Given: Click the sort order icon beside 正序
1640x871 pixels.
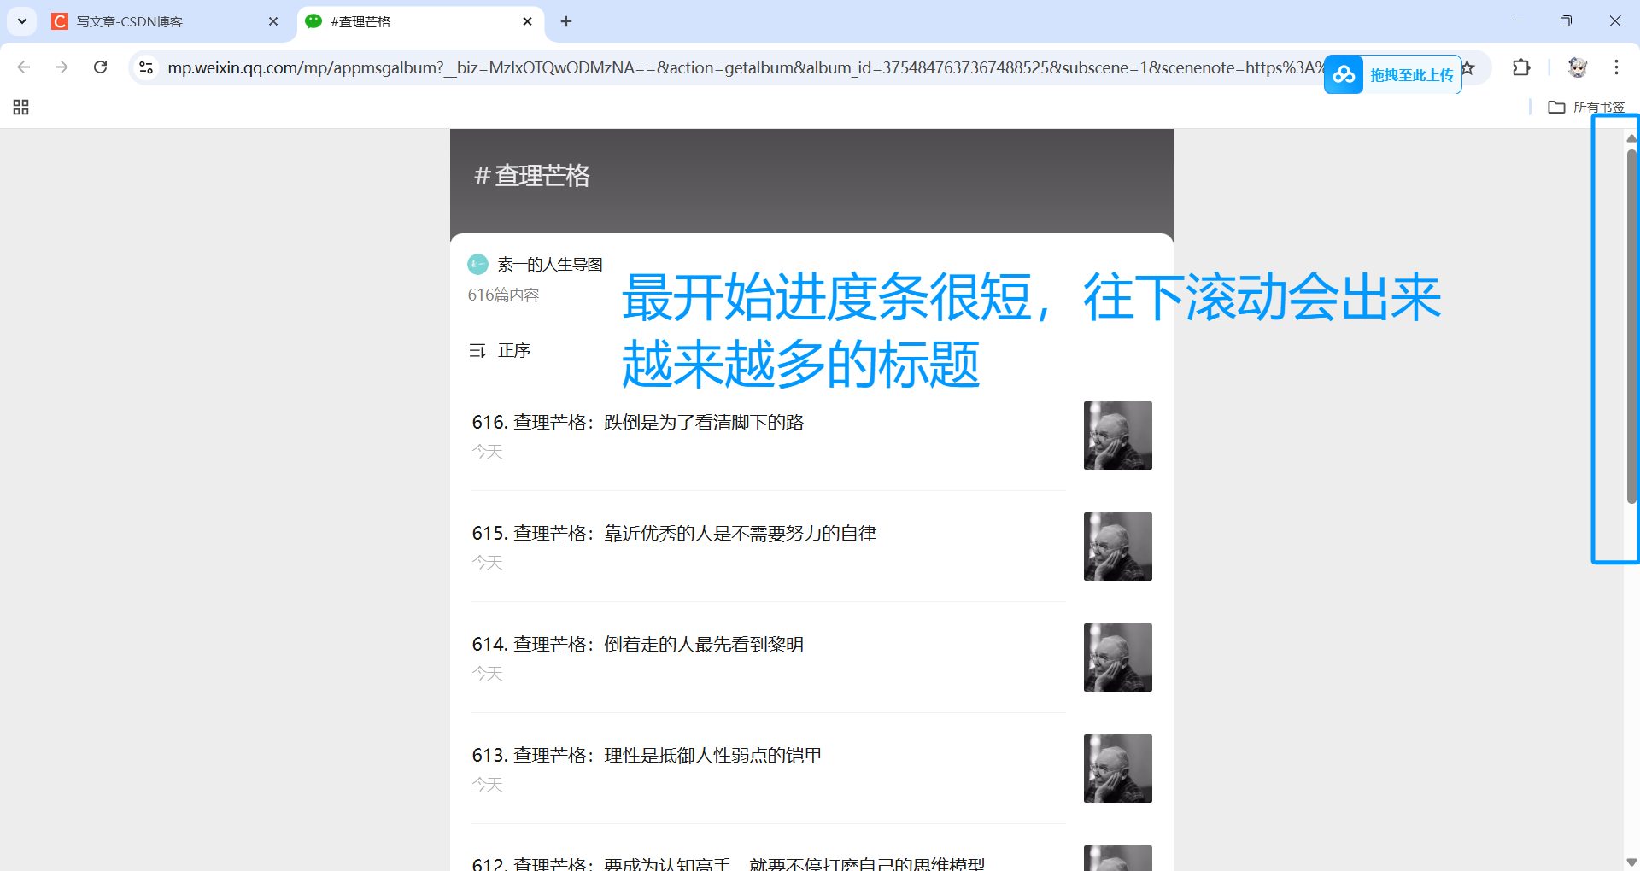Looking at the screenshot, I should (x=477, y=351).
